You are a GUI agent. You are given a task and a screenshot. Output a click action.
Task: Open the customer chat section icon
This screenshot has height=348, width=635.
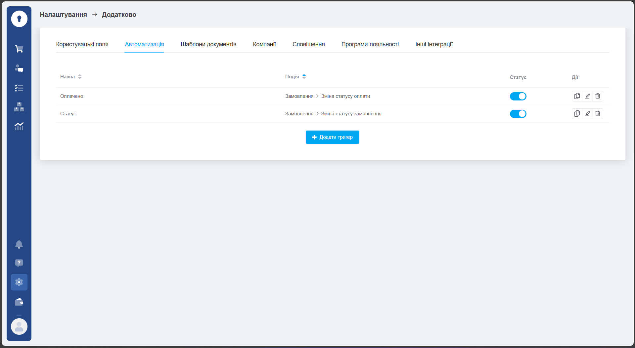[x=19, y=68]
